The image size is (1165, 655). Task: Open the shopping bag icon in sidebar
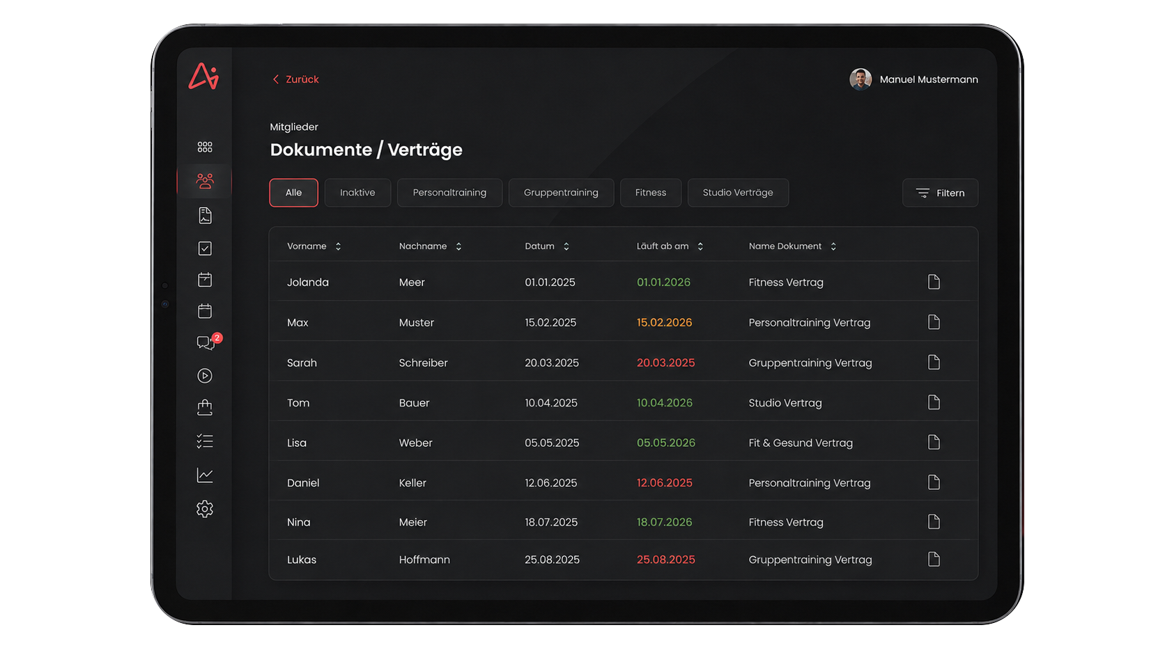(x=205, y=408)
